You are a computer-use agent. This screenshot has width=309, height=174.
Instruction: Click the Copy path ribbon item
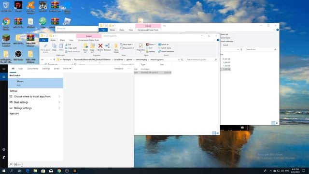[71, 48]
